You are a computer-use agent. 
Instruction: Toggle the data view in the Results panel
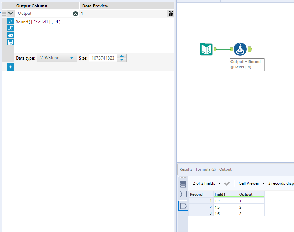point(183,184)
